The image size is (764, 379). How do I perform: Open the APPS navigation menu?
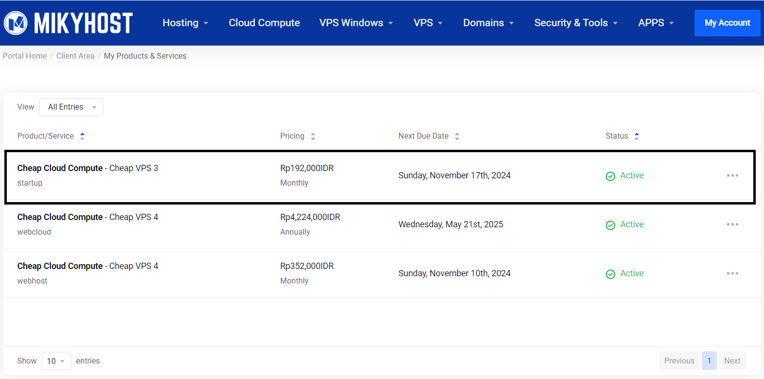[x=656, y=23]
